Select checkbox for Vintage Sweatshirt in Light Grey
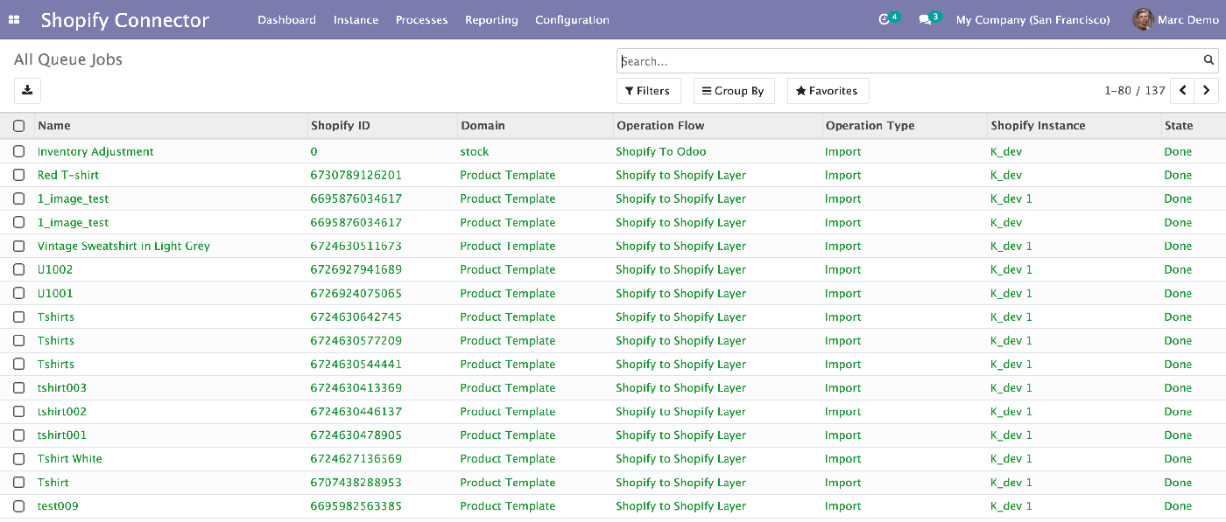Image resolution: width=1226 pixels, height=522 pixels. pos(18,246)
